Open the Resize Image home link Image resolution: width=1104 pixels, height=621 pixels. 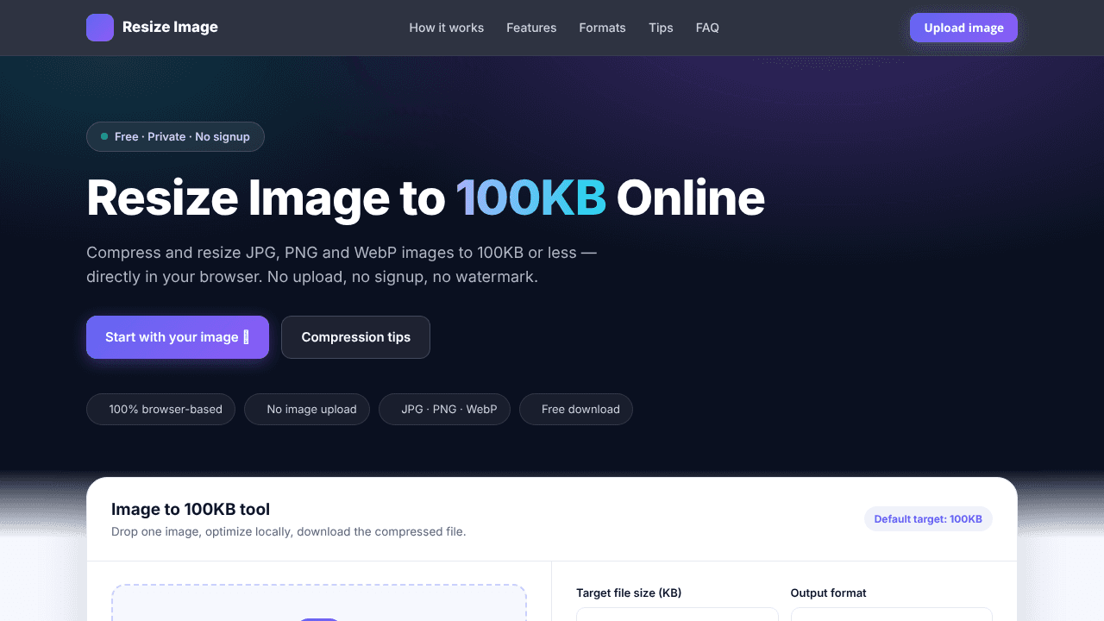tap(152, 28)
